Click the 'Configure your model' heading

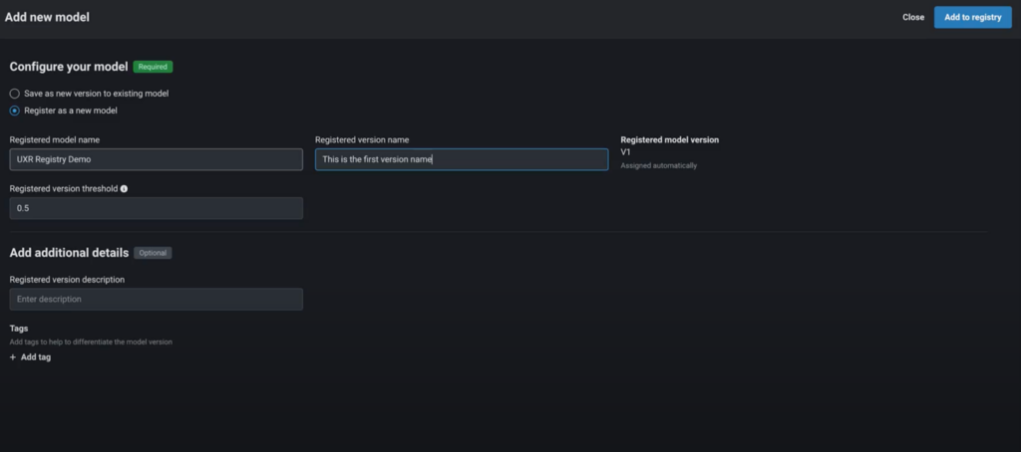point(69,67)
